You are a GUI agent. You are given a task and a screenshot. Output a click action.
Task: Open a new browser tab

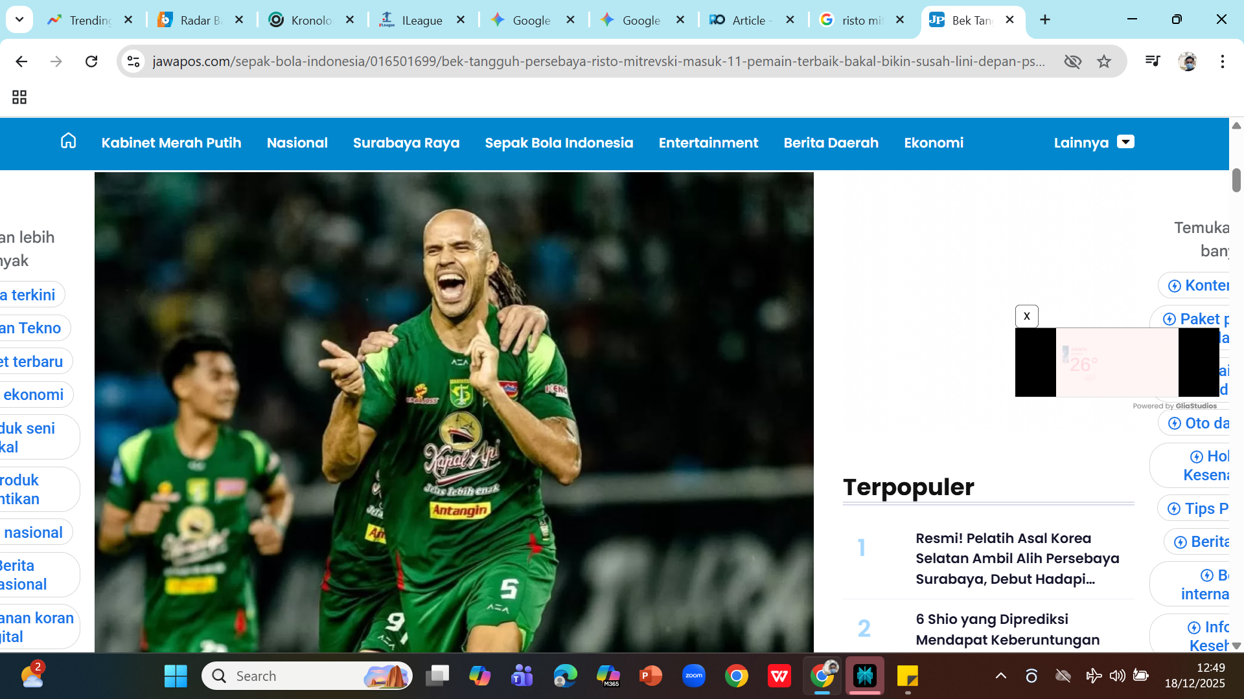pos(1045,20)
